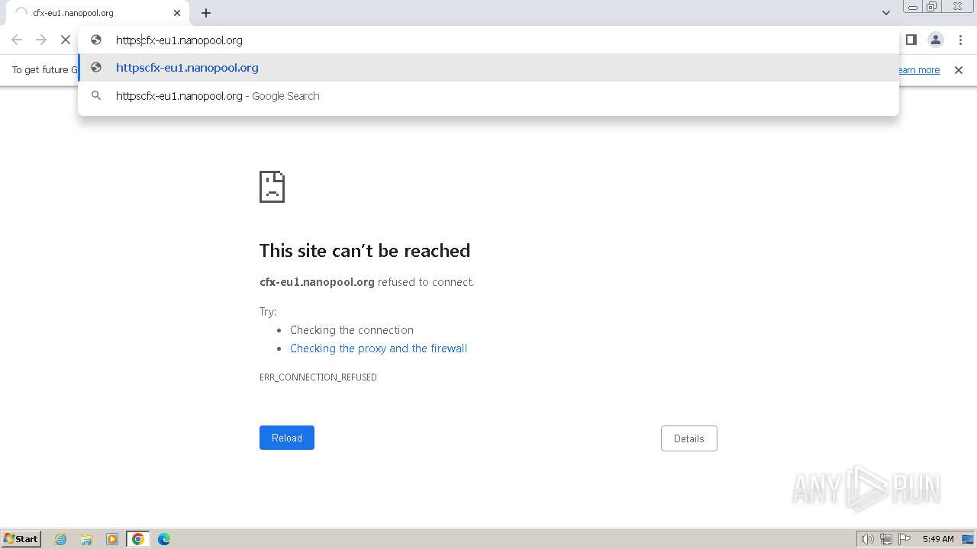Open the Action Center flag icon
The height and width of the screenshot is (549, 977).
coord(904,539)
